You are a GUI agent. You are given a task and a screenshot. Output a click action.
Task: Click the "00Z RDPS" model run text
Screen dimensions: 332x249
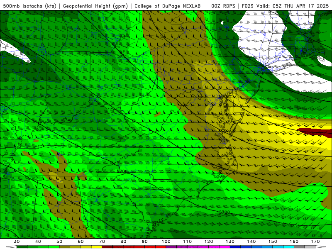[223, 6]
